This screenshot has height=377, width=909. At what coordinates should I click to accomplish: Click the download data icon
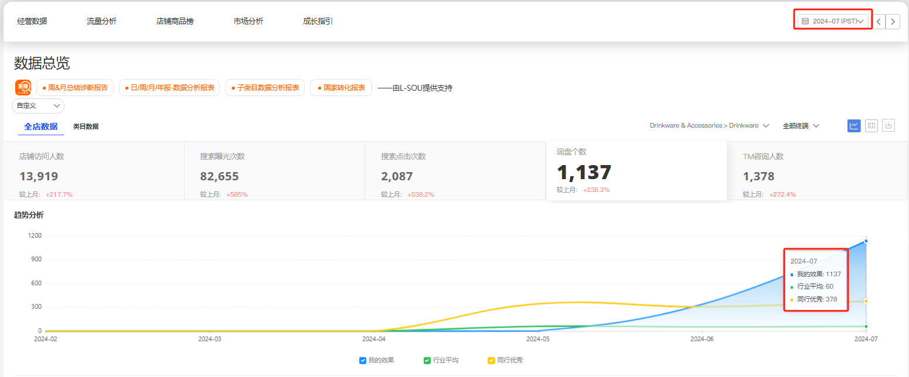[888, 125]
